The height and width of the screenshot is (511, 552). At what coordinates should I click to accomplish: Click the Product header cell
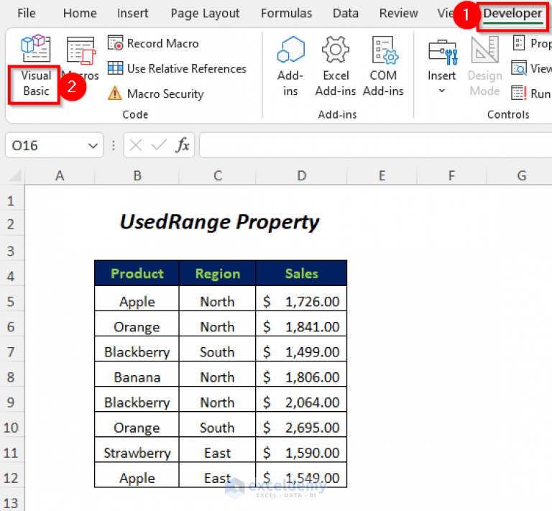coord(137,273)
